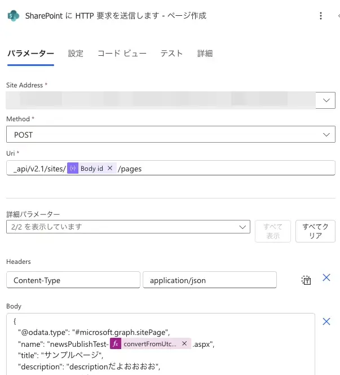Viewport: 340px width, 375px height.
Task: Delete the convertFromUtc token with X
Action: 184,343
